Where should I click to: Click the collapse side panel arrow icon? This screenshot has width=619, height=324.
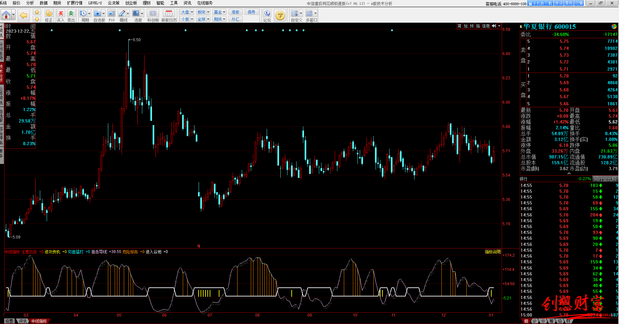pos(494,26)
